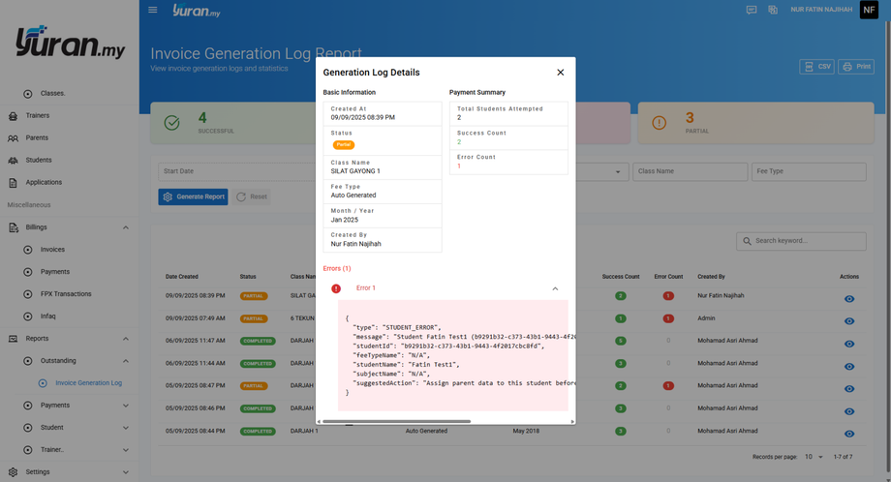Open Applications page from sidebar
891x482 pixels.
44,182
